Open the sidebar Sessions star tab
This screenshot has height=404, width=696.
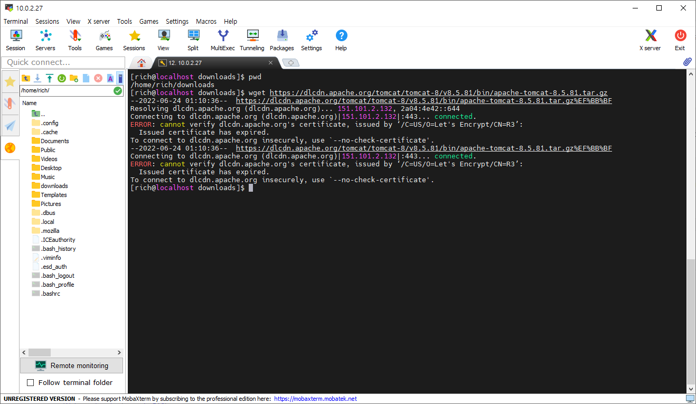coord(10,82)
